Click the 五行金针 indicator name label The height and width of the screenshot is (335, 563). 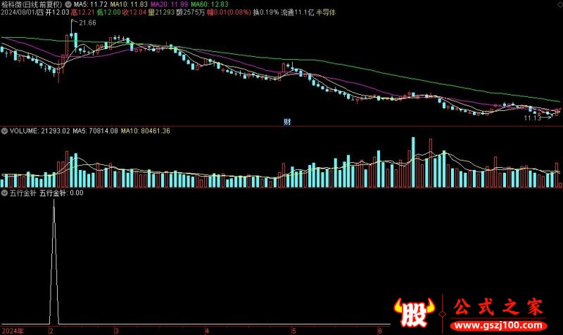tap(23, 193)
